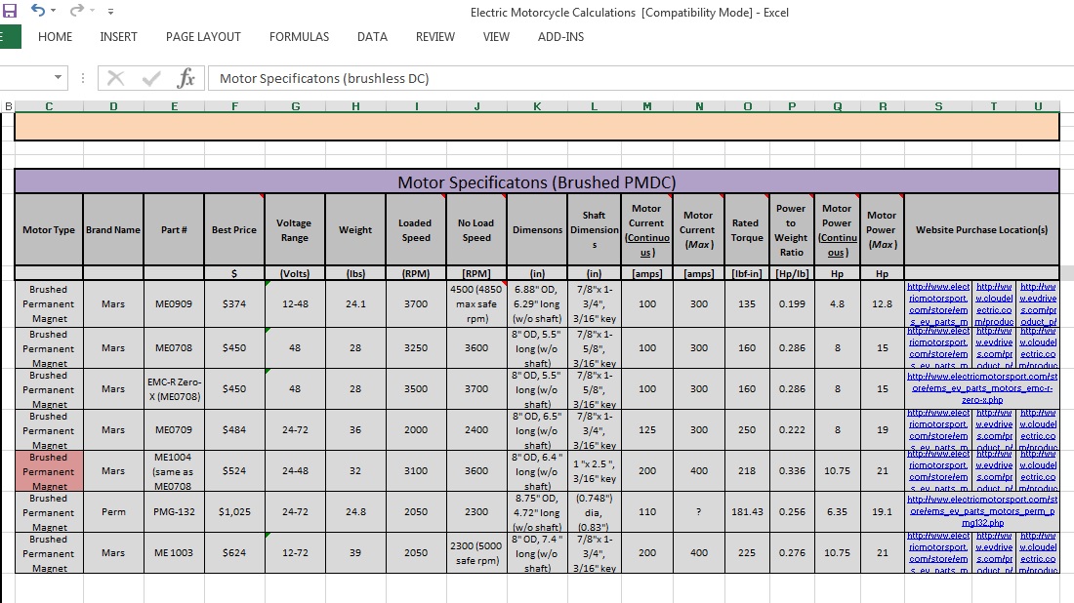The width and height of the screenshot is (1074, 603).
Task: Select the 19.1 max motor power cell
Action: (883, 512)
